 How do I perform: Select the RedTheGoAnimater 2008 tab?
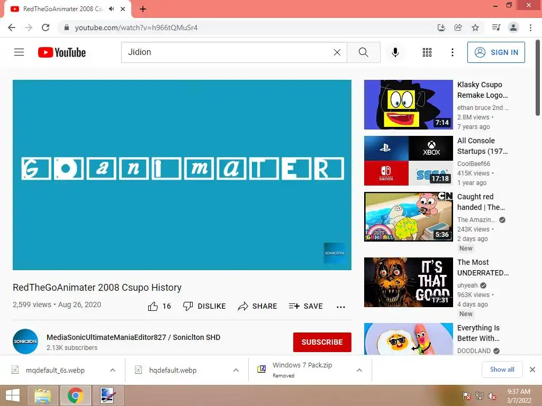pos(67,9)
